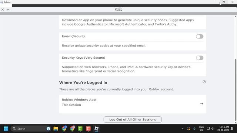Open the Roblox app icon in taskbar

(x=96, y=129)
